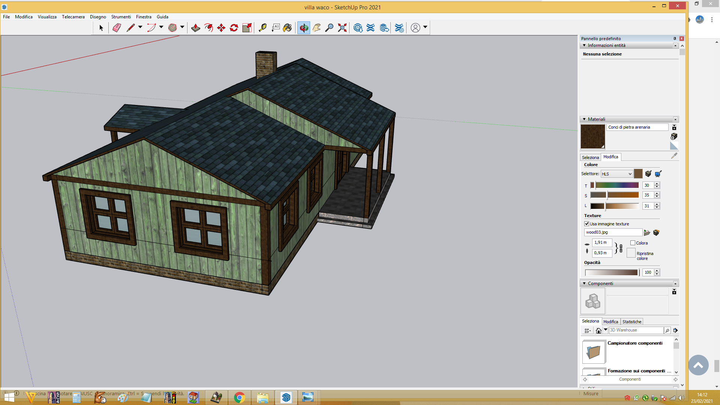Viewport: 720px width, 405px height.
Task: Activate the Paint Bucket tool
Action: pos(288,28)
